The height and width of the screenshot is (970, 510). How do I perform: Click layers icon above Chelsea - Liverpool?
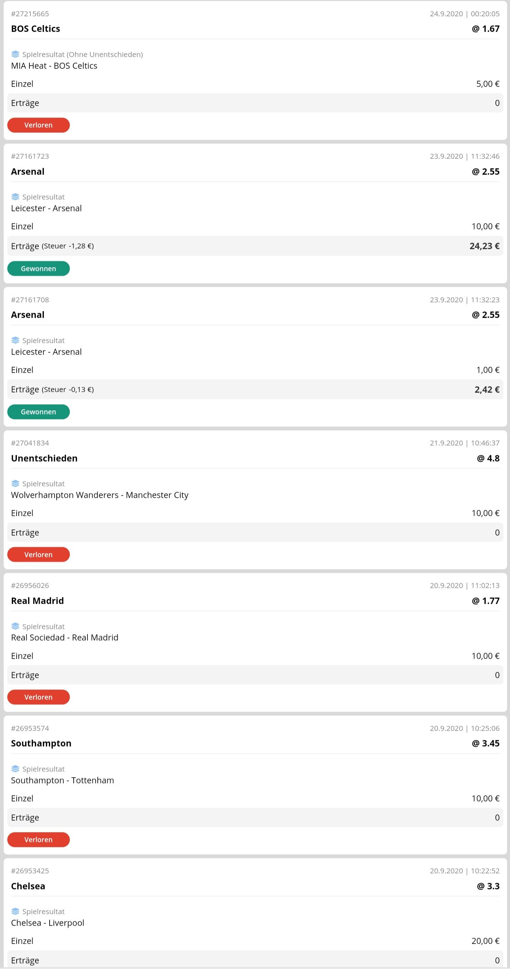(x=16, y=911)
